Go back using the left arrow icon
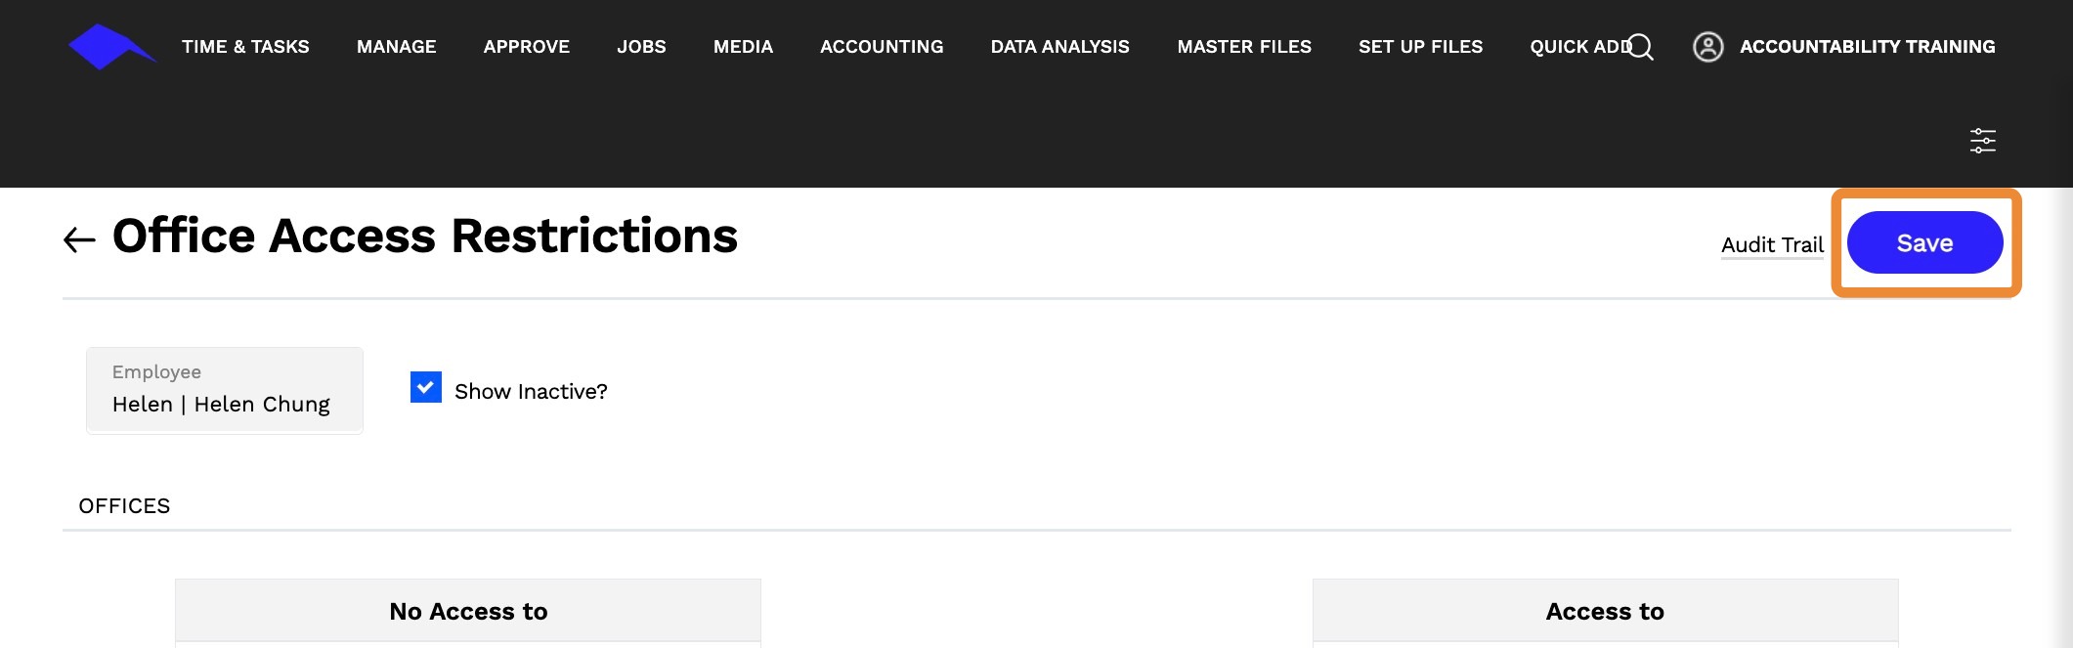 [79, 239]
